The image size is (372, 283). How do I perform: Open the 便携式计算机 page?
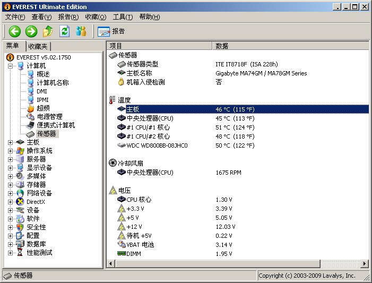(56, 125)
